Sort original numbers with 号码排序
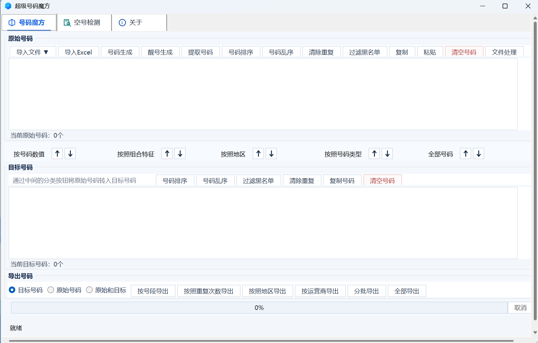This screenshot has height=343, width=538. (241, 52)
